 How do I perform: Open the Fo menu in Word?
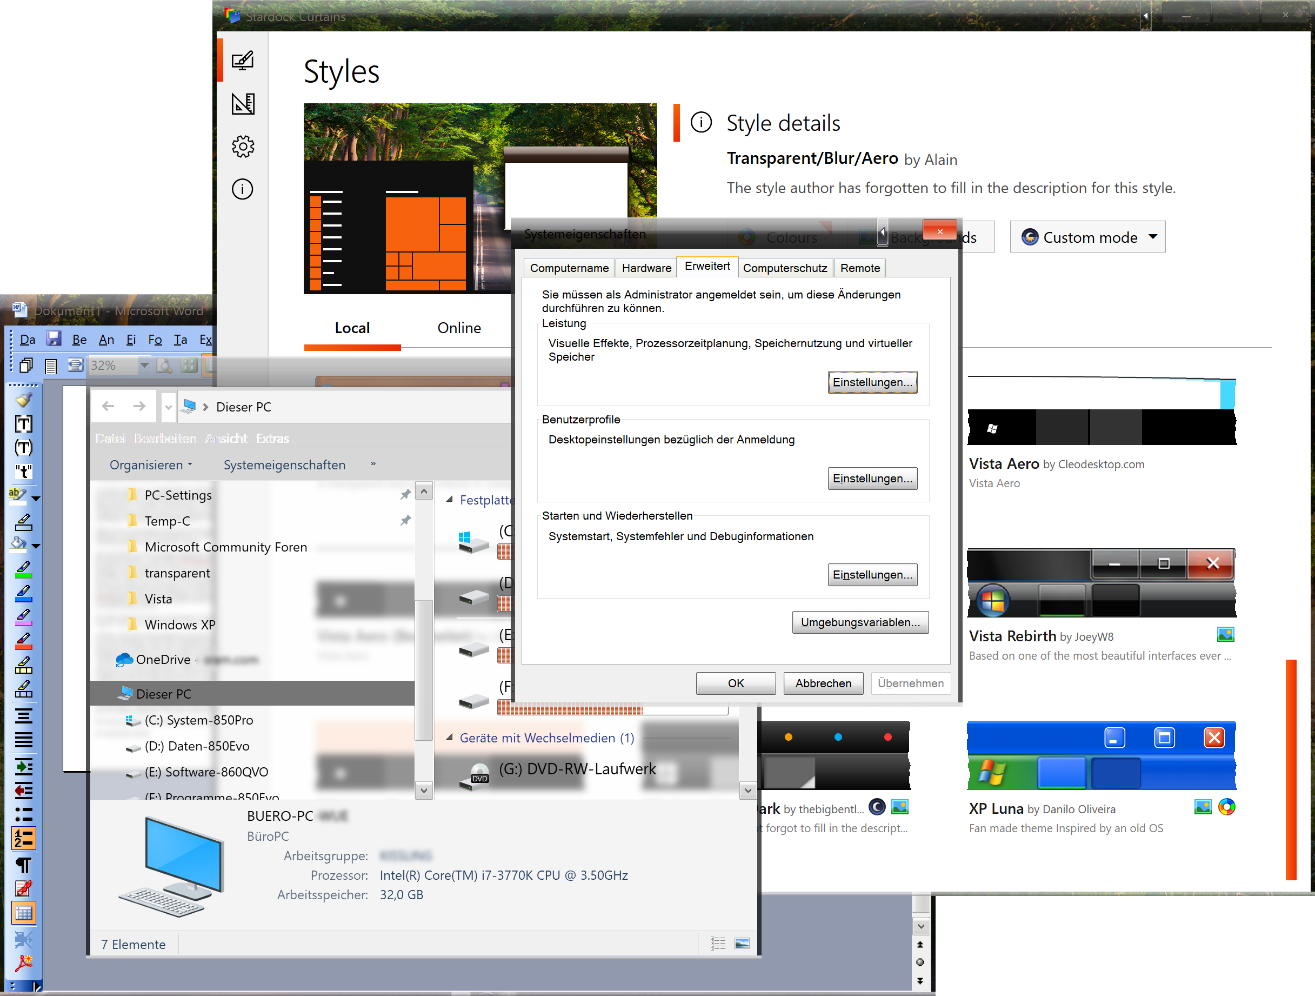(x=155, y=340)
